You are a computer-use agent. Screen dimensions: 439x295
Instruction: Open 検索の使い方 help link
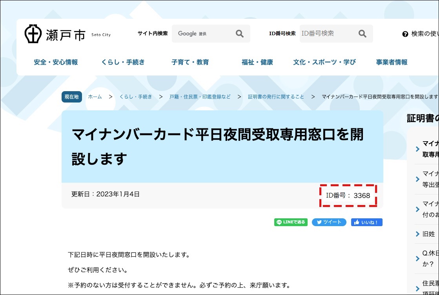tap(425, 34)
